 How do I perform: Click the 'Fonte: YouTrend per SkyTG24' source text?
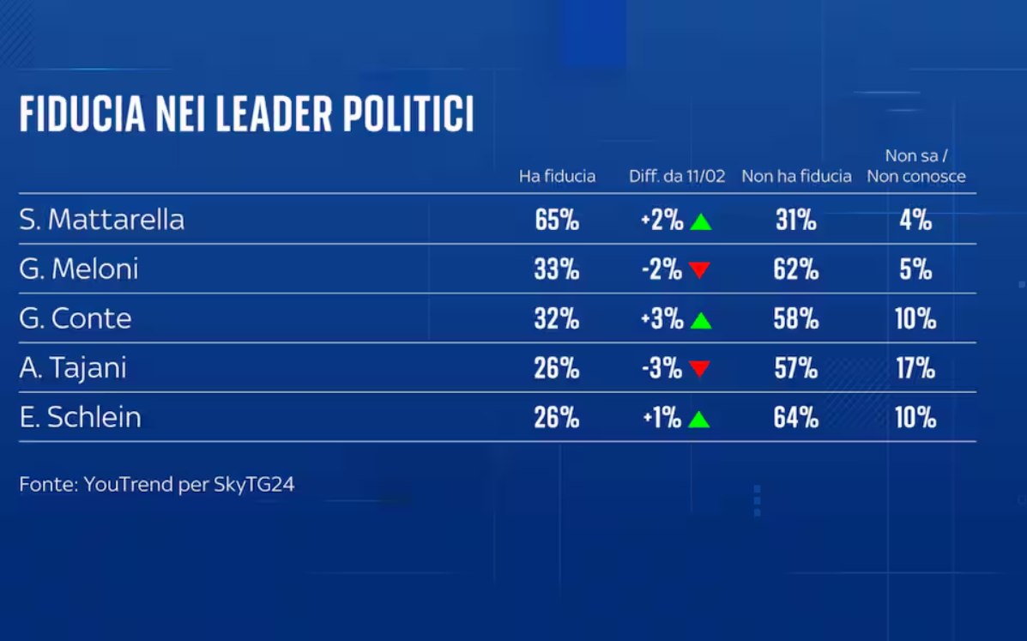pyautogui.click(x=156, y=485)
